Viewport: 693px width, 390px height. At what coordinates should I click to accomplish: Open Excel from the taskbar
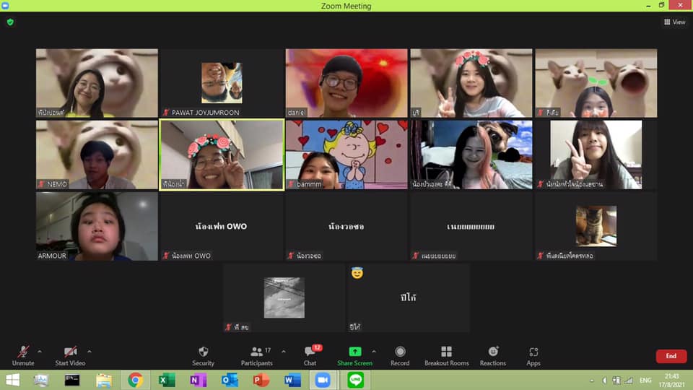(167, 380)
